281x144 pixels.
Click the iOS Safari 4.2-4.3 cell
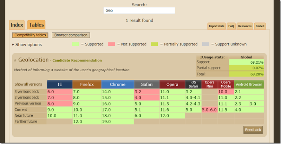click(x=193, y=103)
